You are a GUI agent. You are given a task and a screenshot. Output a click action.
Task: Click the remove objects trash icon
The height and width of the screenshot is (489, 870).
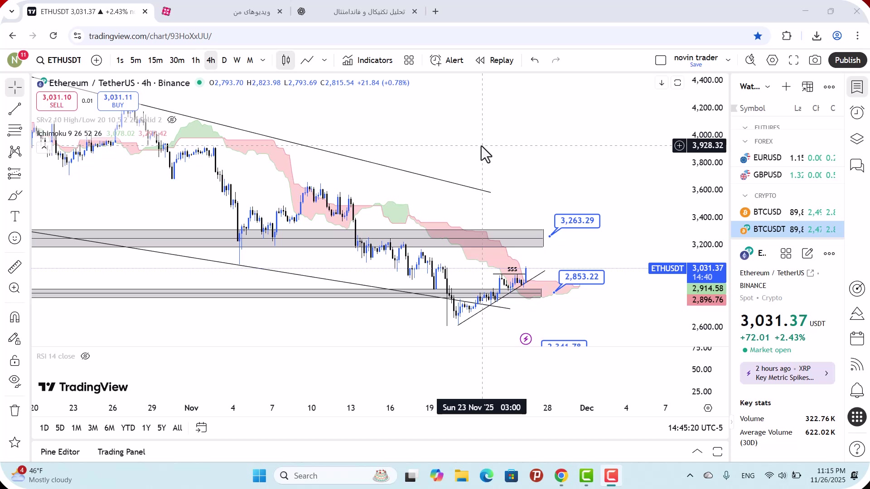tap(14, 410)
